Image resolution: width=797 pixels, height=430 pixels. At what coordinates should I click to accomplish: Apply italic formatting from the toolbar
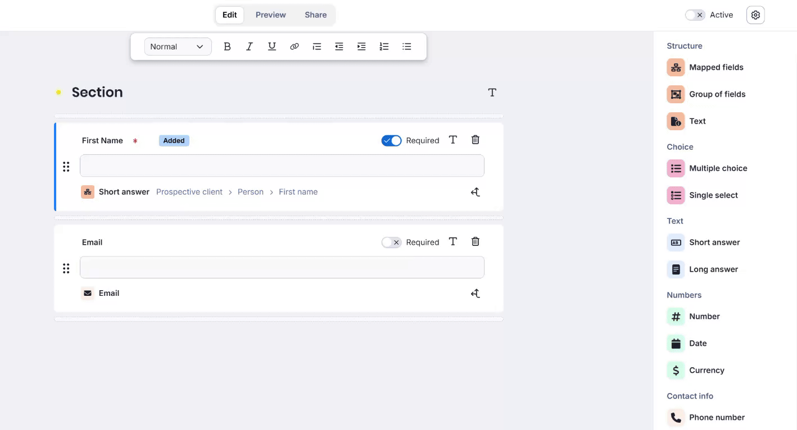coord(250,47)
